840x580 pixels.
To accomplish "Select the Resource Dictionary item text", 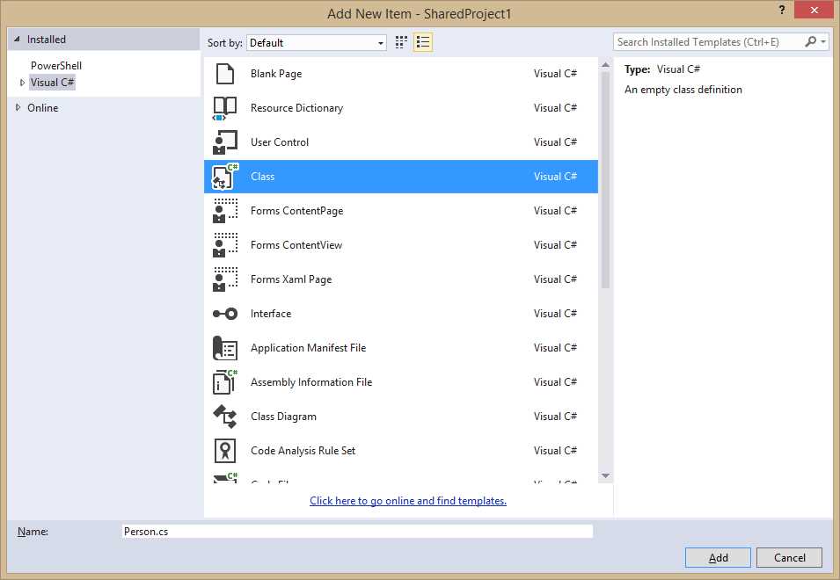I will [296, 108].
